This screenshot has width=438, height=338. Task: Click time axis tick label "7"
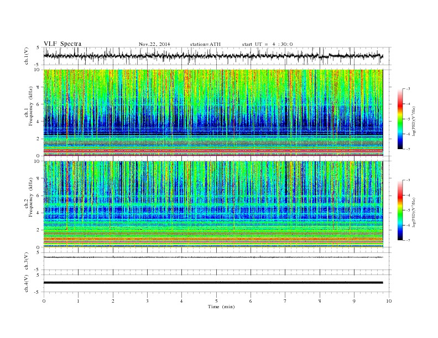coord(285,301)
